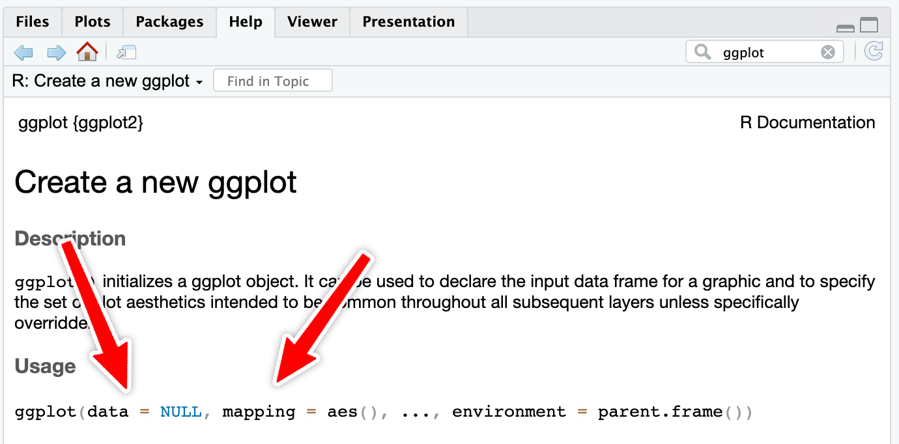Show help in a new window
899x444 pixels.
click(126, 52)
